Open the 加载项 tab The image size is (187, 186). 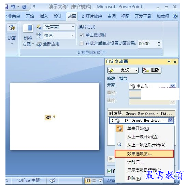point(163,16)
